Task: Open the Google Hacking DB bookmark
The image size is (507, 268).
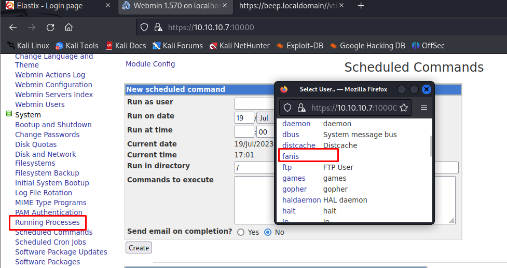Action: coord(367,46)
